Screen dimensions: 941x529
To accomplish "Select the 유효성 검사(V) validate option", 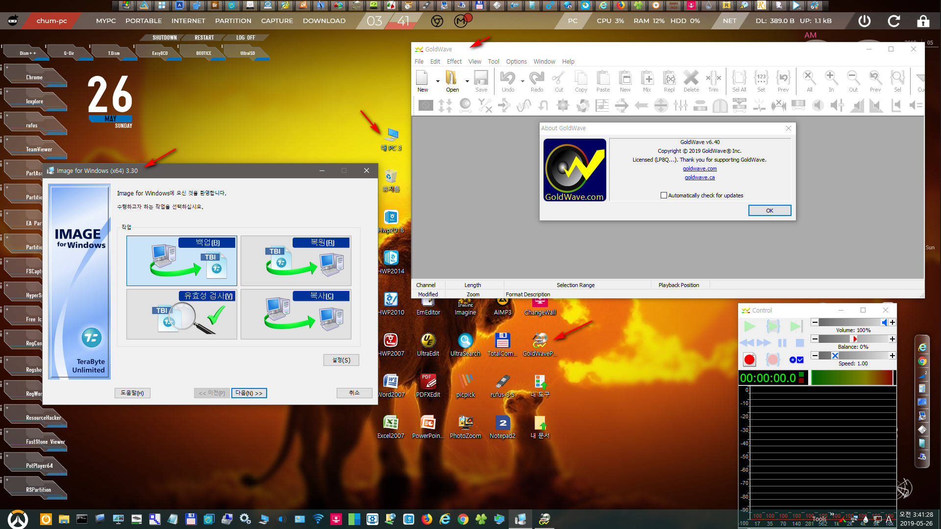I will 181,314.
